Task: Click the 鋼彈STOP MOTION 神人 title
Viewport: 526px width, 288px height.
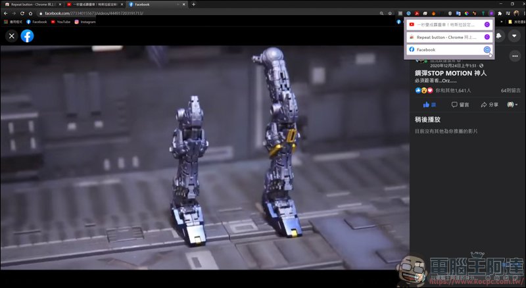Action: (450, 73)
